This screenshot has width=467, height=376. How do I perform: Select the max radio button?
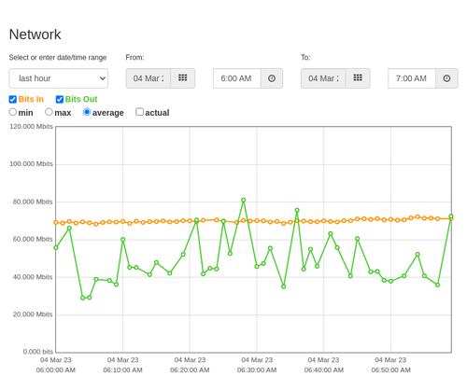coord(49,112)
